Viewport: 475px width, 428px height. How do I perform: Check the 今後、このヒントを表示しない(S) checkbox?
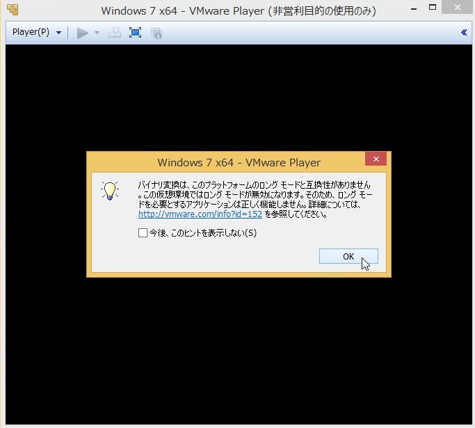click(x=143, y=233)
